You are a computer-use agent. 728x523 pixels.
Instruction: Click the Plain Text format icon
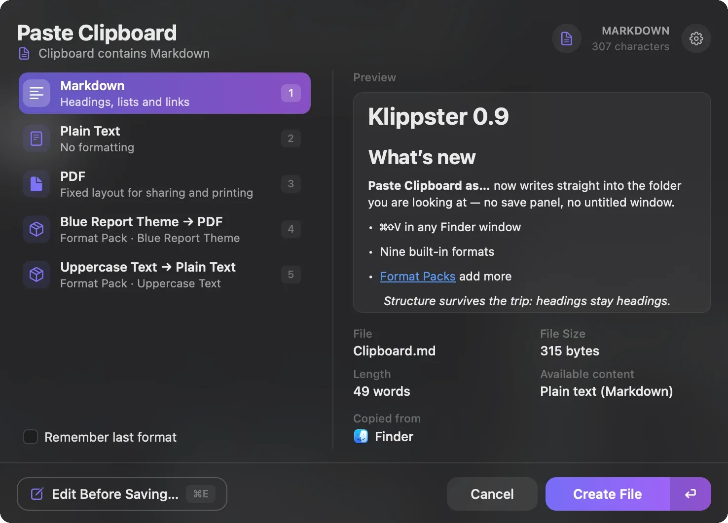pos(36,139)
